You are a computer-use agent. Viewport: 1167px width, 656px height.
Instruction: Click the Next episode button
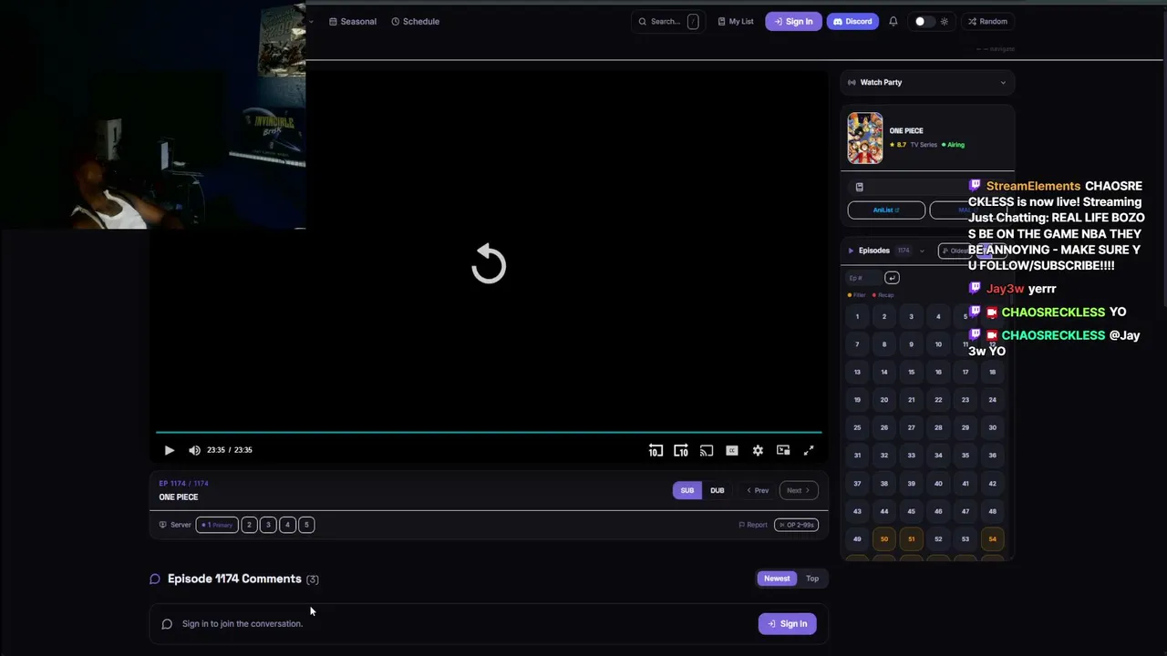798,490
